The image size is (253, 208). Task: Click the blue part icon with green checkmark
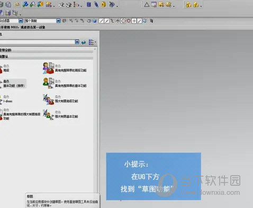(25, 4)
